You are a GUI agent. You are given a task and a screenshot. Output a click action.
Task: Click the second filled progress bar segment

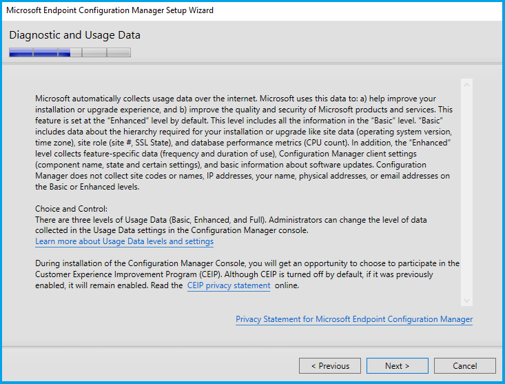point(45,52)
